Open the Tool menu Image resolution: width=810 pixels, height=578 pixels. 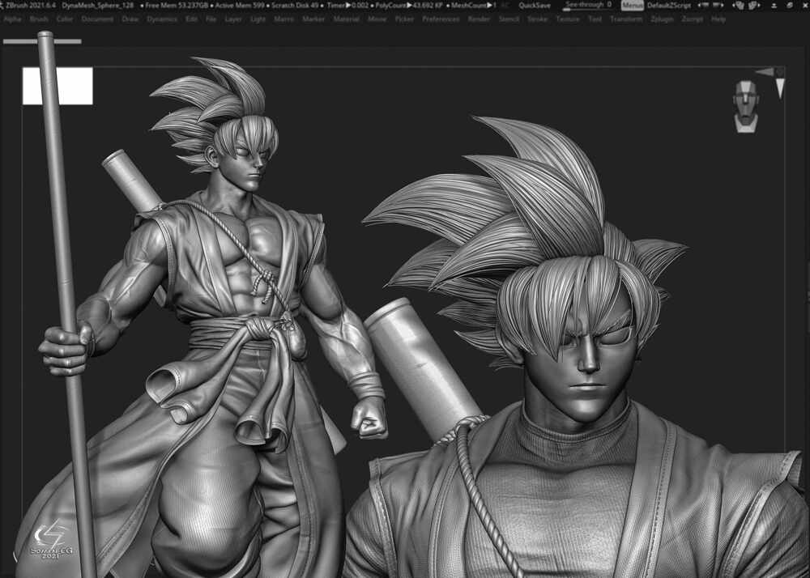(595, 19)
